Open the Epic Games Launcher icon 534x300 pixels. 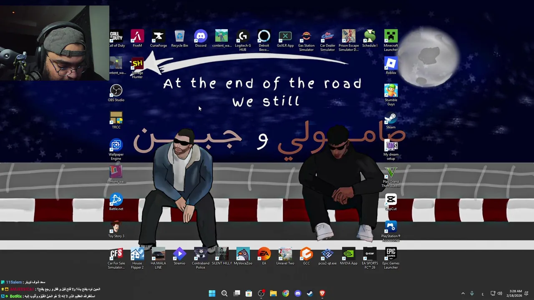pos(391,258)
